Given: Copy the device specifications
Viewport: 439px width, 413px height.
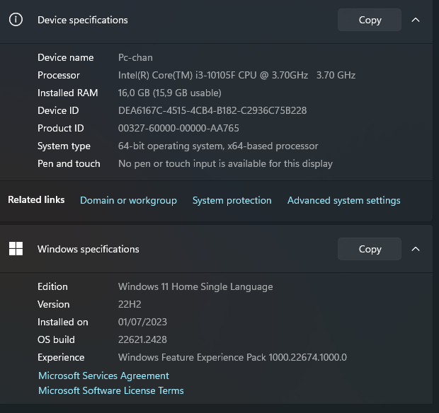Looking at the screenshot, I should click(x=370, y=20).
